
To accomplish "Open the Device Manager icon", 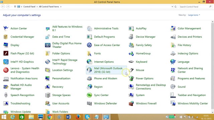I will coord(131,37).
